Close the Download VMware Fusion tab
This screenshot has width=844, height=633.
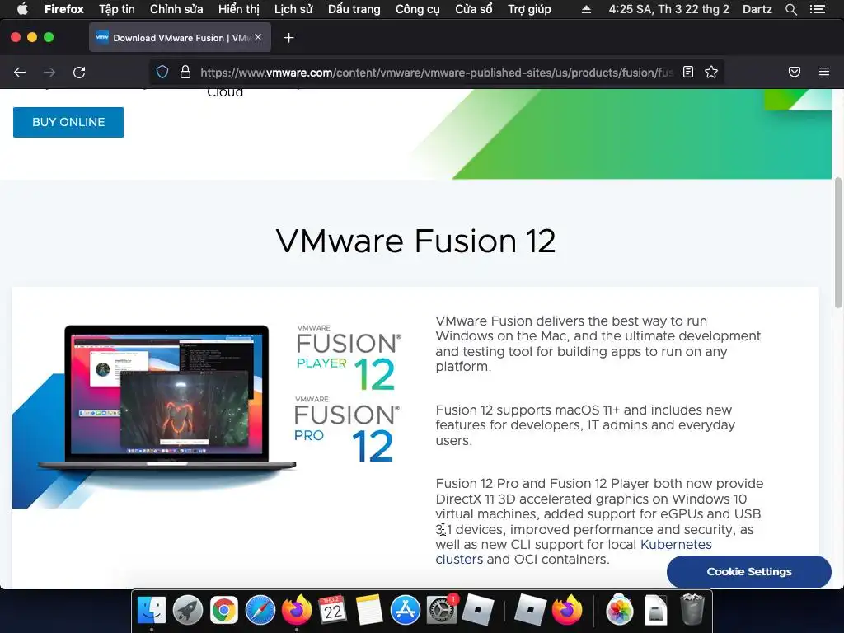click(x=258, y=37)
